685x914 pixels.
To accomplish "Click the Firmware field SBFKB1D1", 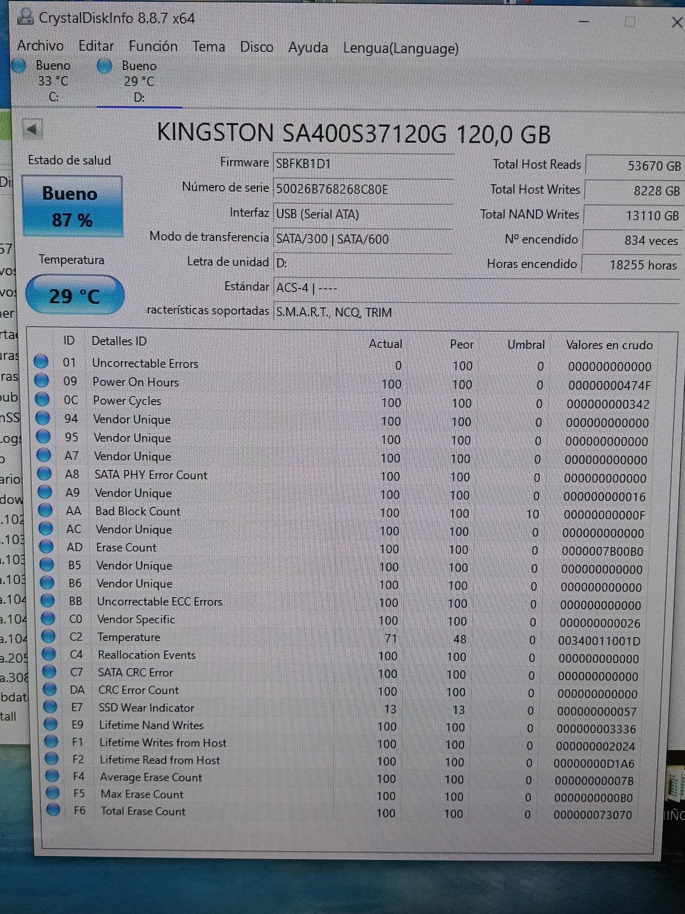I will coord(363,164).
